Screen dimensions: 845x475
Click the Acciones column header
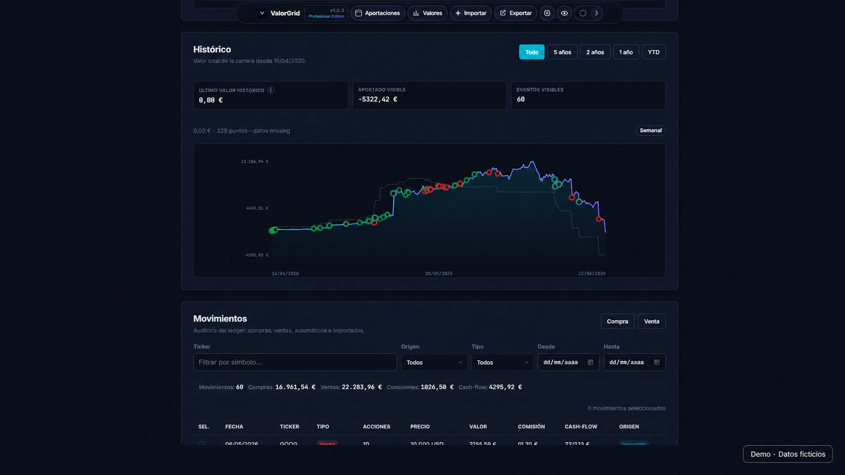click(377, 427)
